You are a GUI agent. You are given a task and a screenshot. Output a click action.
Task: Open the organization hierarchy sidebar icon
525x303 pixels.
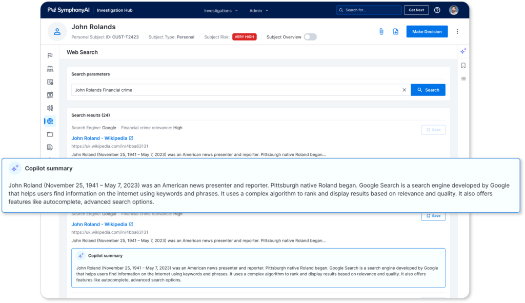tap(50, 69)
